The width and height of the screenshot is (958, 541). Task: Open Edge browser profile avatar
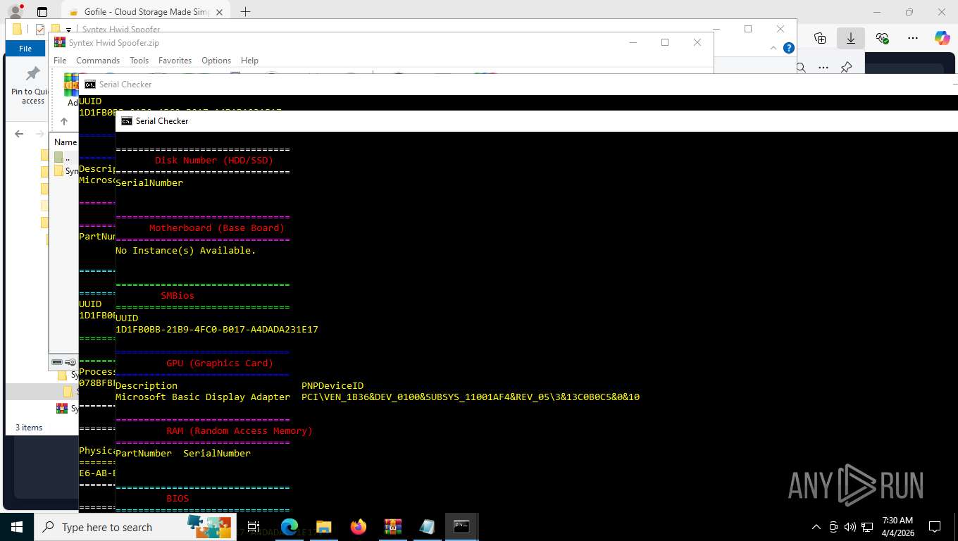(x=15, y=11)
